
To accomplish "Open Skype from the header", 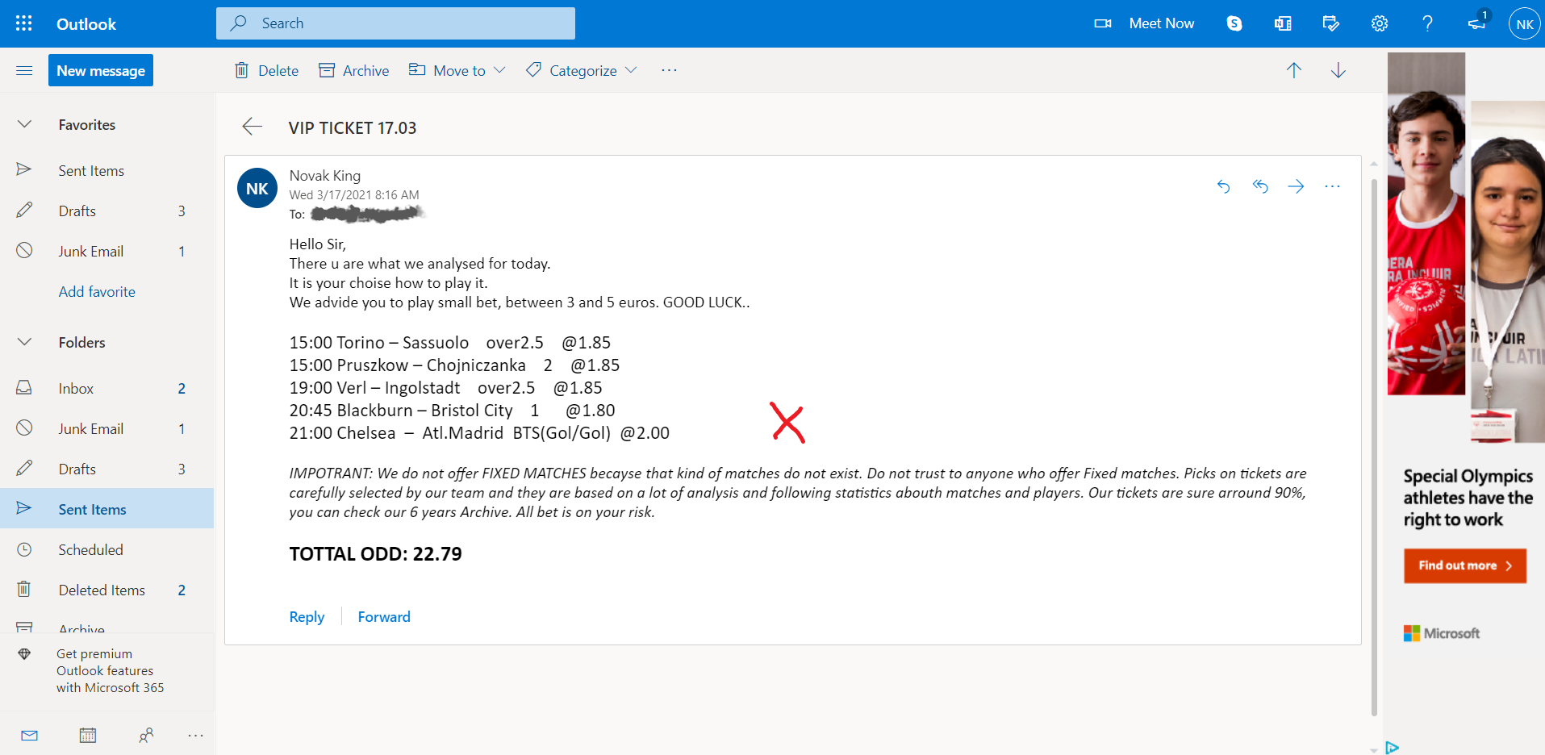I will click(x=1234, y=23).
